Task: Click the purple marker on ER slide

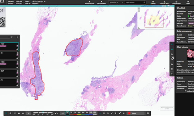Action: click(17, 55)
